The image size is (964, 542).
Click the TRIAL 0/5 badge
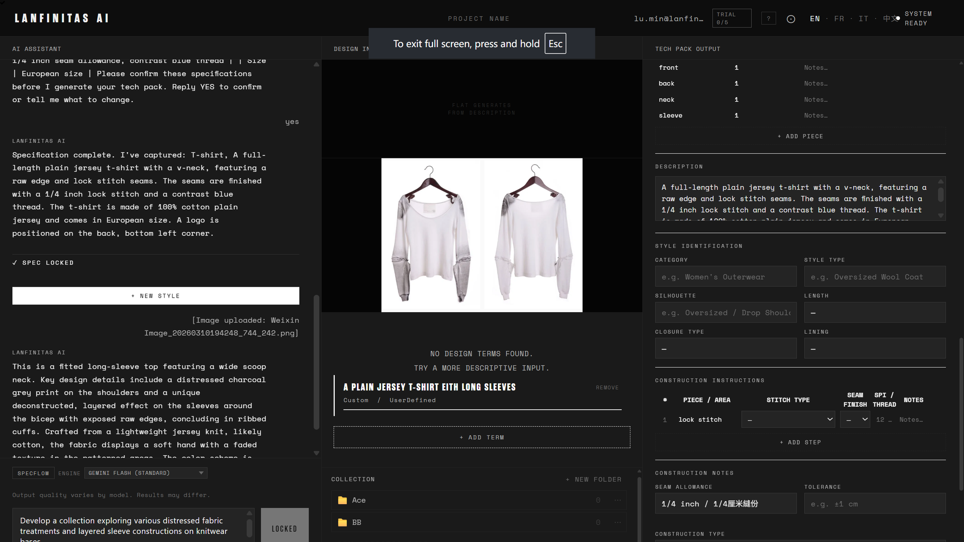(731, 18)
